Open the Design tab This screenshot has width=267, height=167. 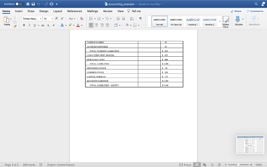pos(44,11)
